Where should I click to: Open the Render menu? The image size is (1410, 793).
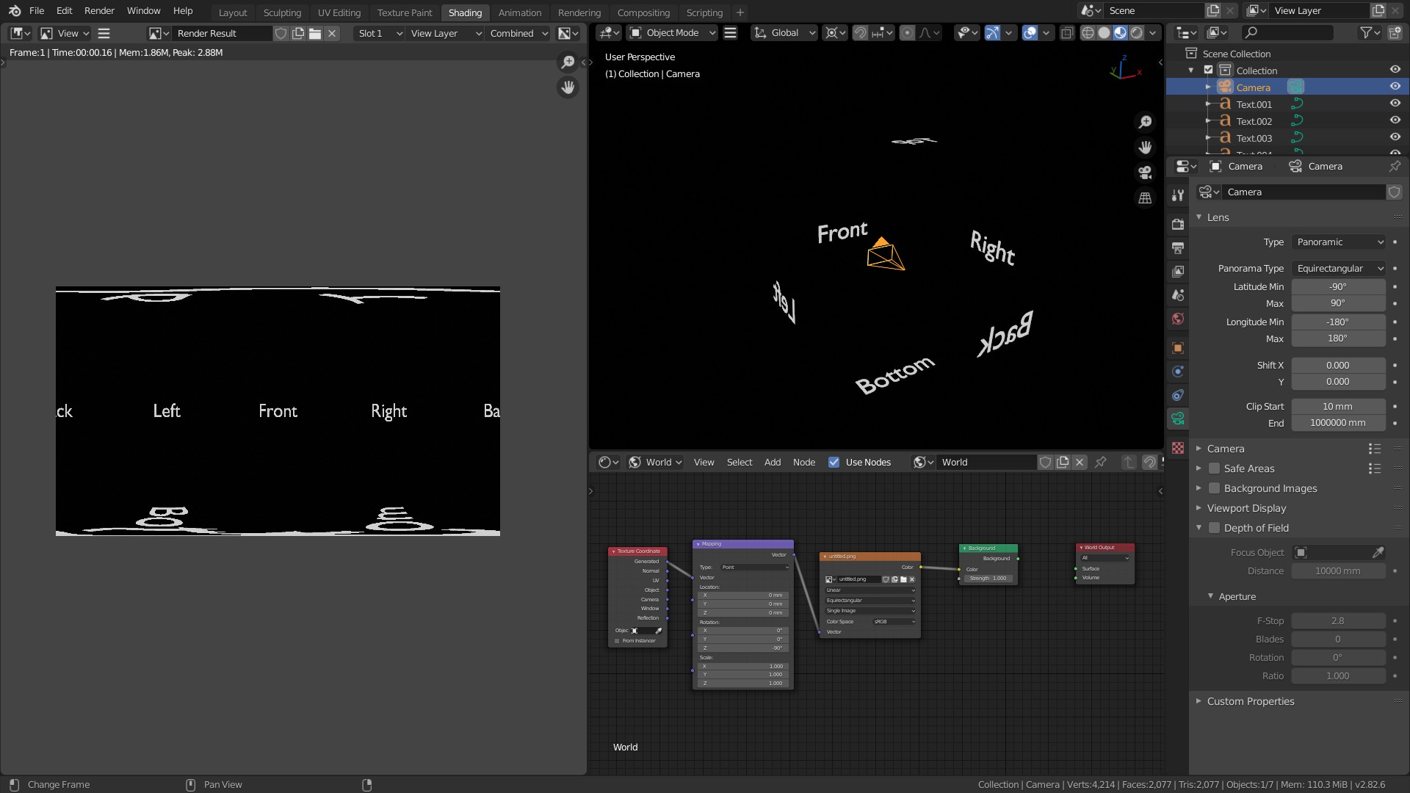coord(99,10)
